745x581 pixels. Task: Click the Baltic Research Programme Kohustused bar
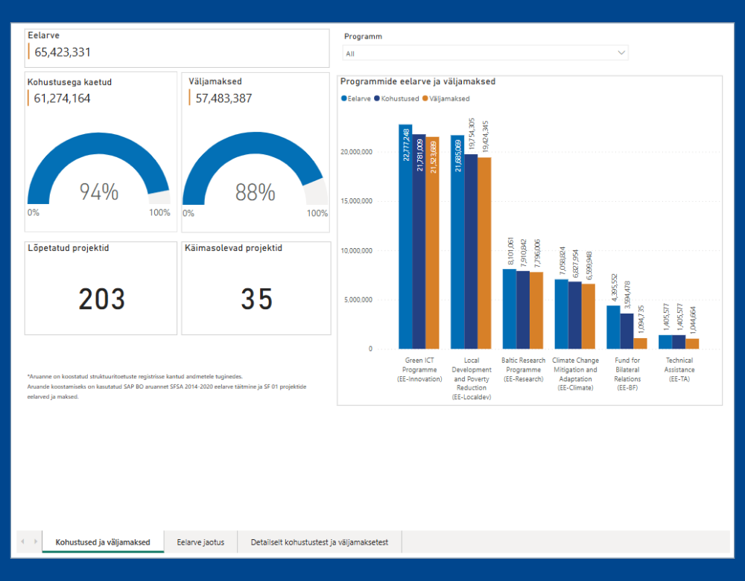523,310
